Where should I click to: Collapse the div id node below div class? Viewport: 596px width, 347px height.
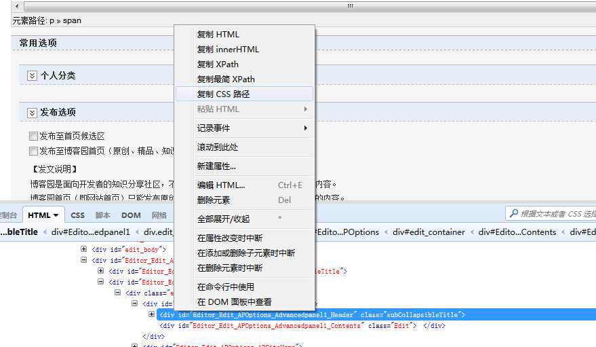(x=134, y=304)
